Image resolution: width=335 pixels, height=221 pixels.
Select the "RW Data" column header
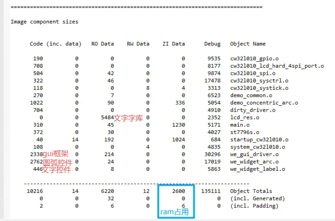point(138,44)
